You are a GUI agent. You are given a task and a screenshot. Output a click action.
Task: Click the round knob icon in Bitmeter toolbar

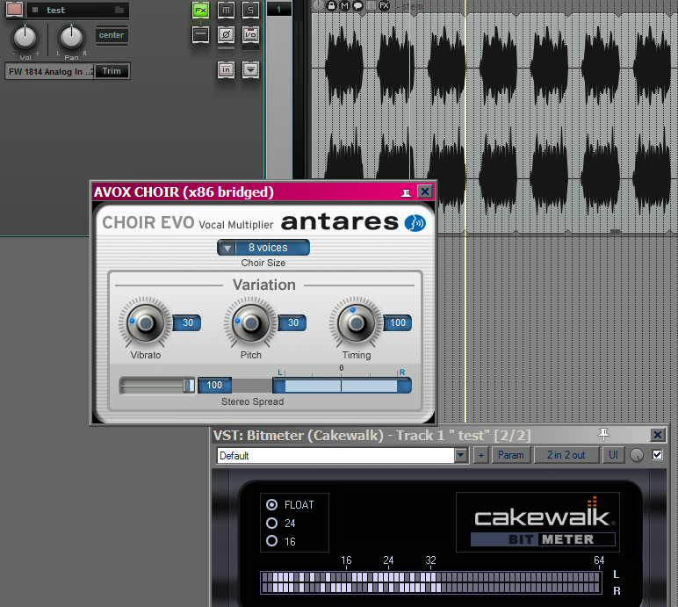click(x=637, y=455)
